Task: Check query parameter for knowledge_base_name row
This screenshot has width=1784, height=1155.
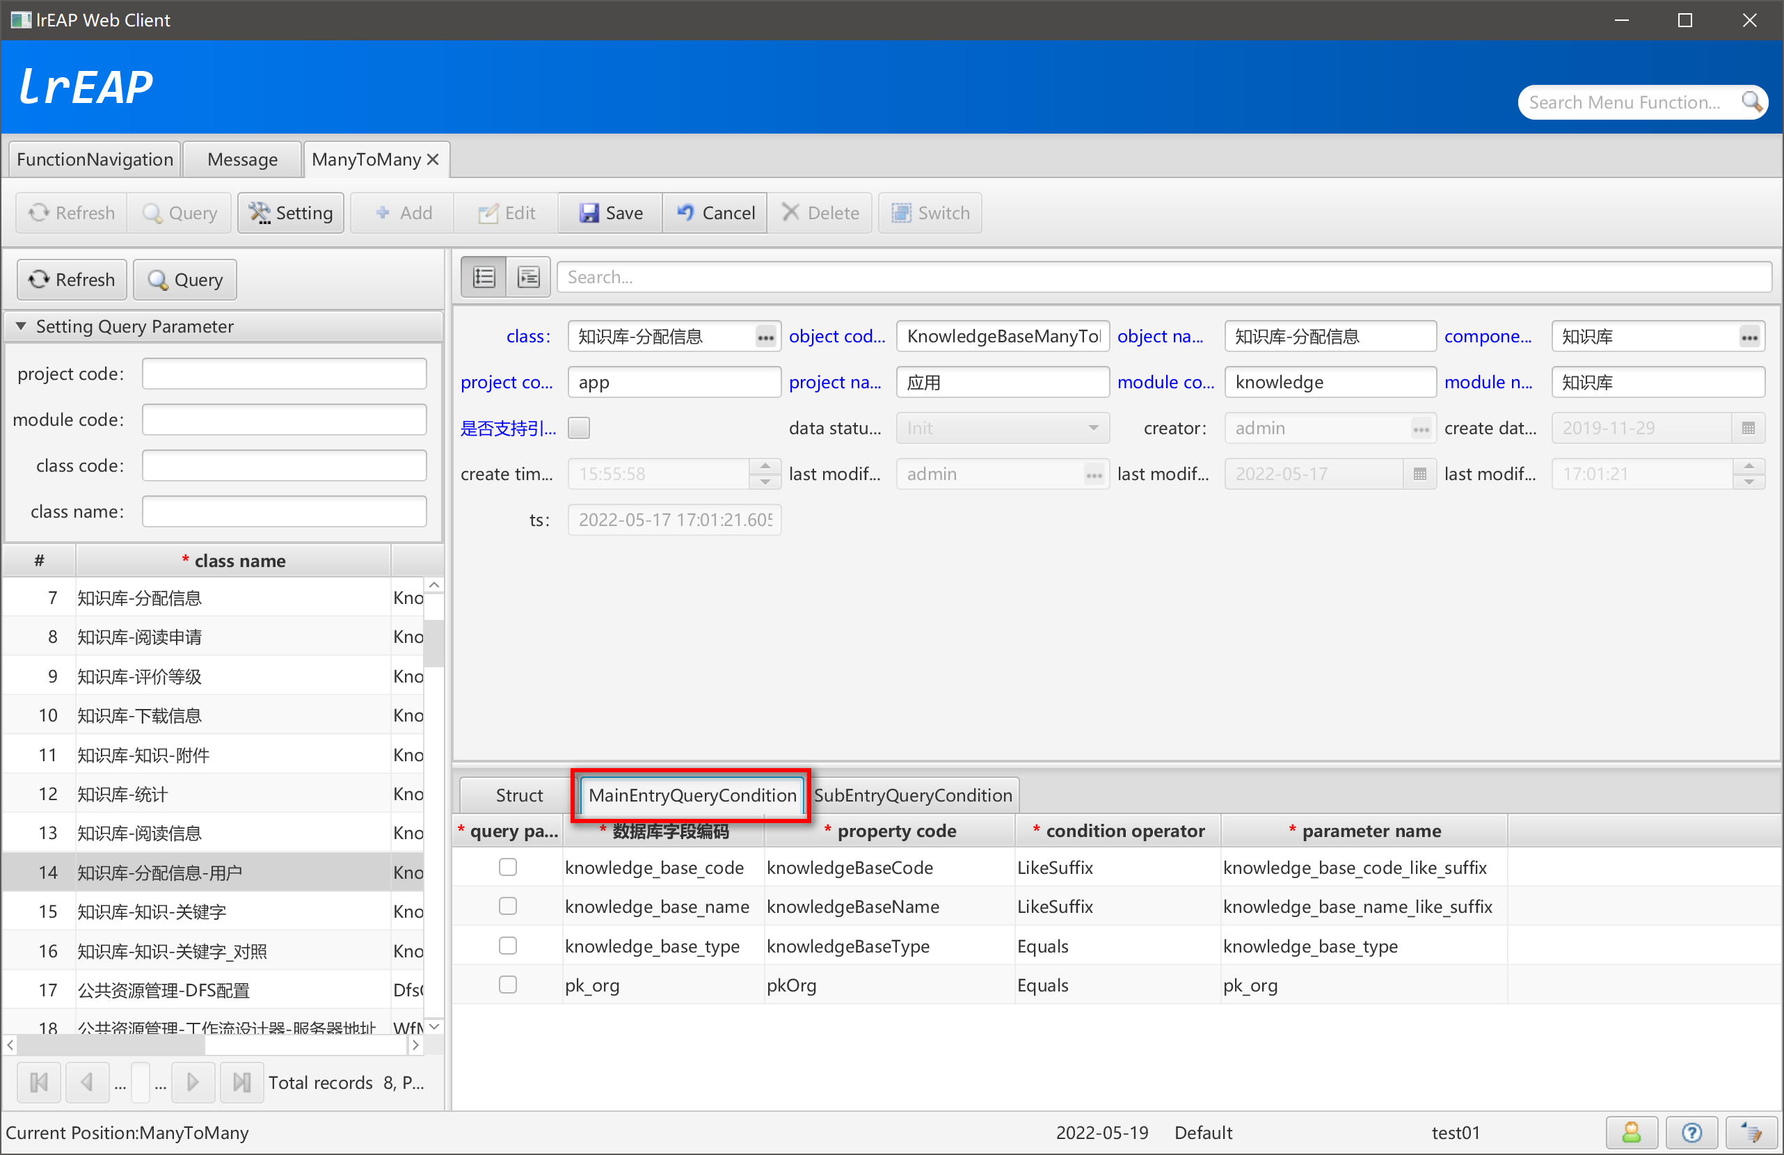Action: (x=507, y=906)
